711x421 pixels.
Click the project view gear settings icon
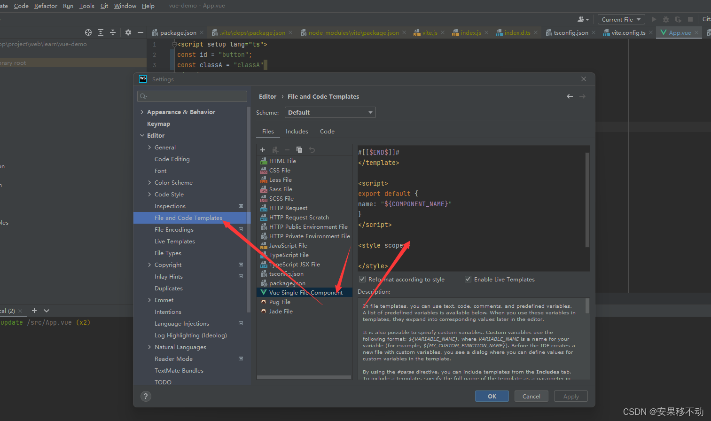point(128,32)
